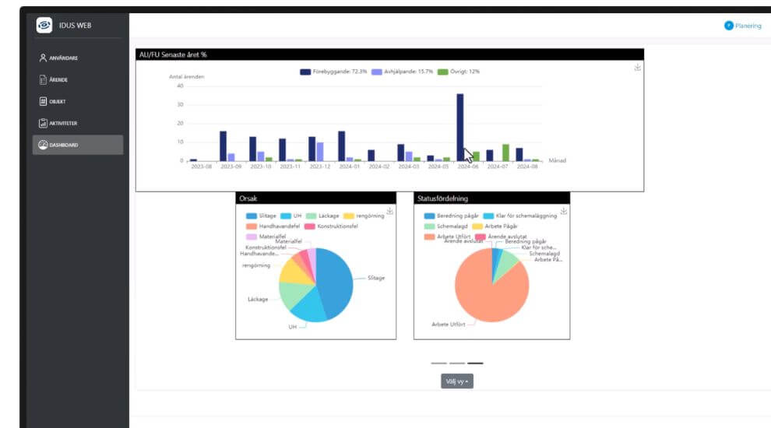Open Användare via its person icon

[43, 58]
